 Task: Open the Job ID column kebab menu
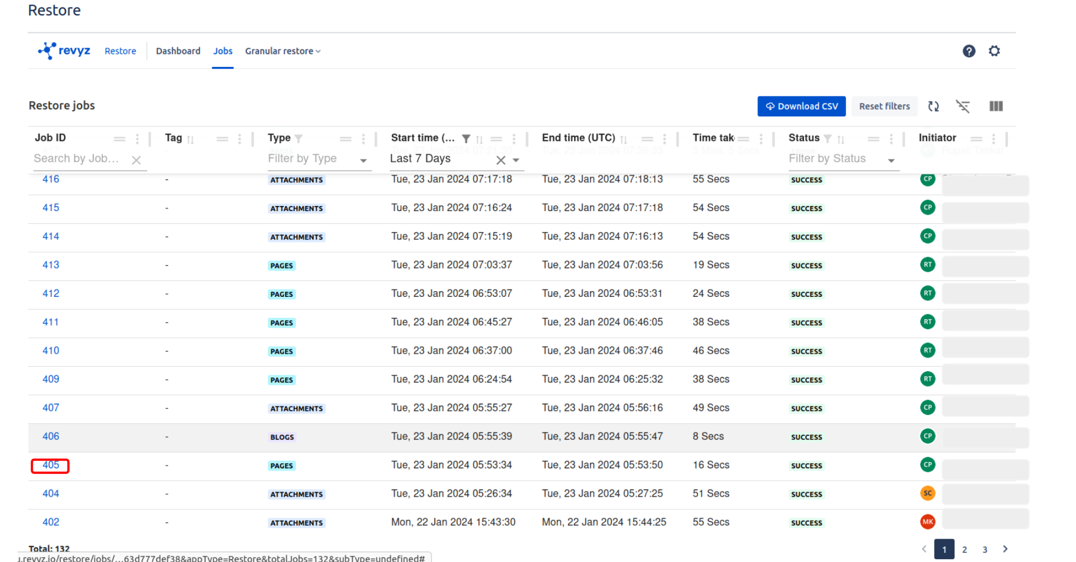[x=137, y=139]
